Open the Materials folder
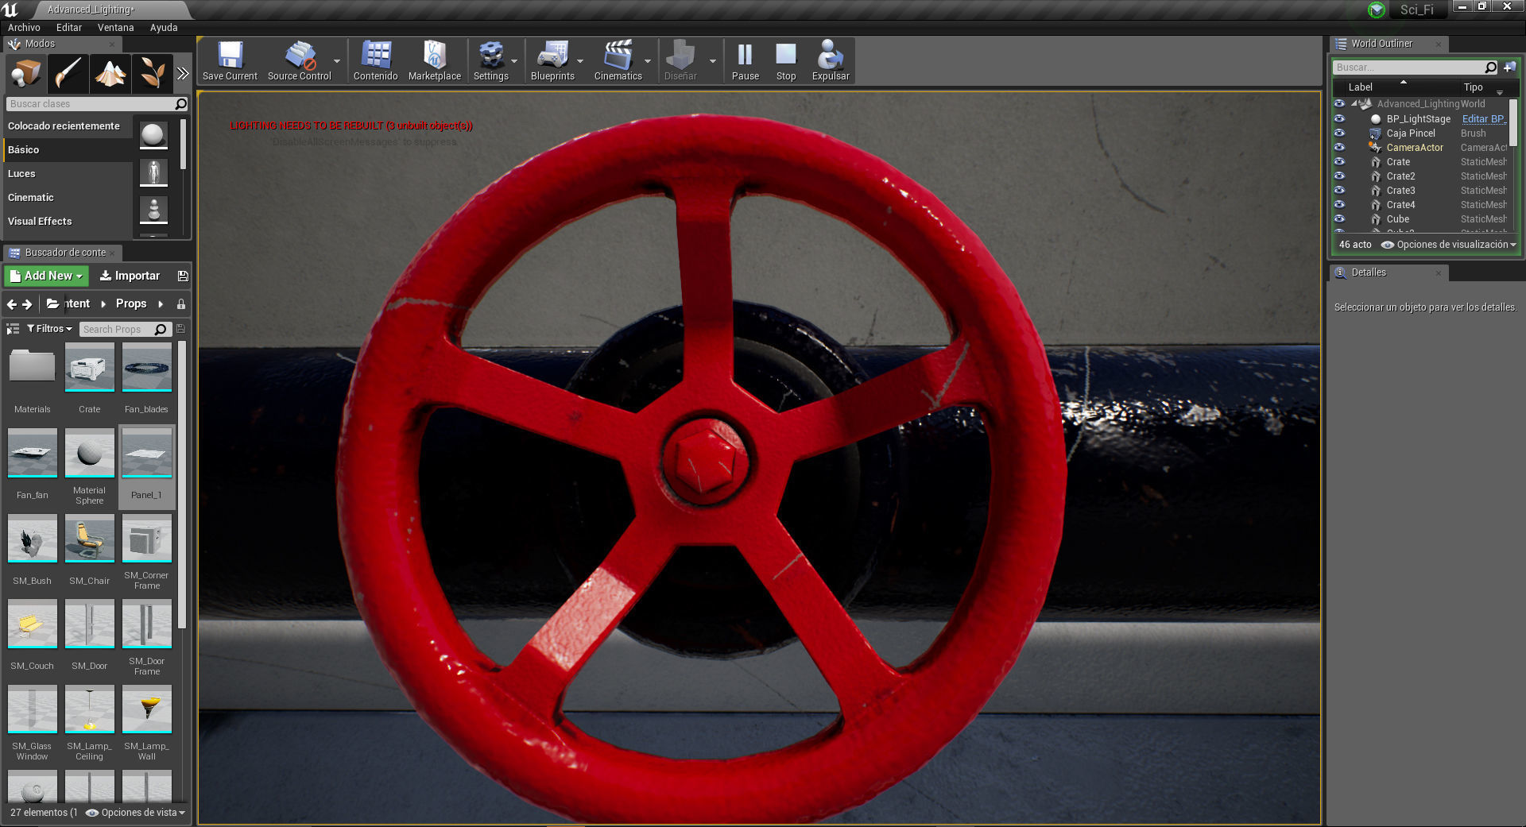The height and width of the screenshot is (827, 1526). pos(33,368)
